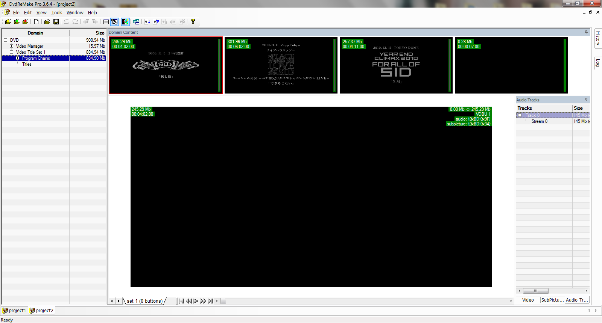The width and height of the screenshot is (602, 323).
Task: Collapse the Video Title Set 1 node
Action: click(12, 52)
